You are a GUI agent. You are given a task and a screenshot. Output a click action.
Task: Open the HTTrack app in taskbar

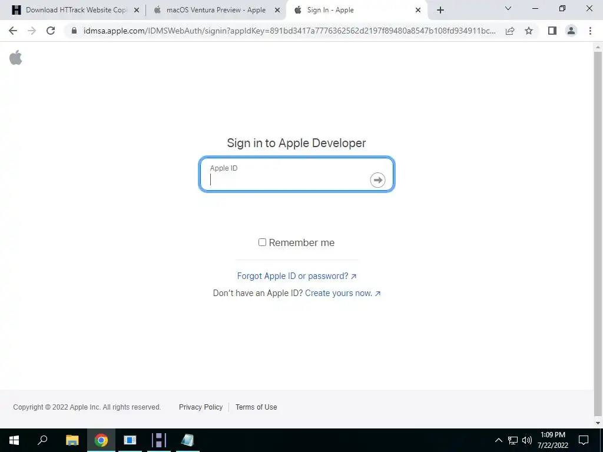coord(159,440)
